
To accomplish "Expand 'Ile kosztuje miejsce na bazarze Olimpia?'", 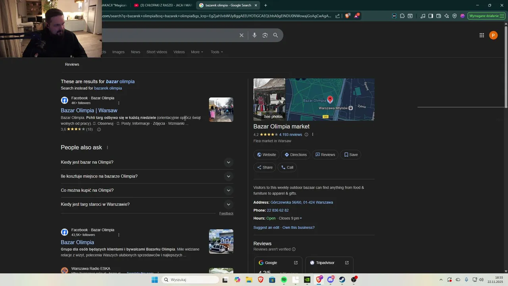I will pyautogui.click(x=147, y=176).
